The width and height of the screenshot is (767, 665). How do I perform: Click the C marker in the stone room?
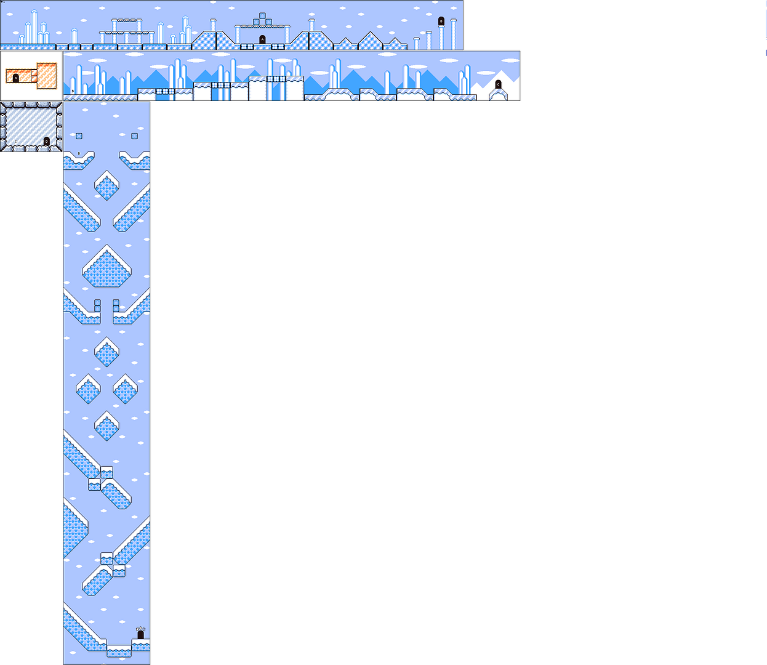click(16, 142)
